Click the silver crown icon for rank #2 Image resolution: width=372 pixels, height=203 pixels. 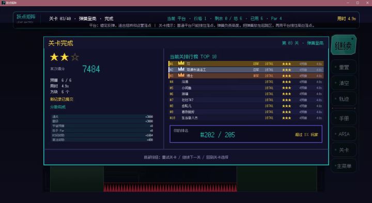[x=181, y=69]
